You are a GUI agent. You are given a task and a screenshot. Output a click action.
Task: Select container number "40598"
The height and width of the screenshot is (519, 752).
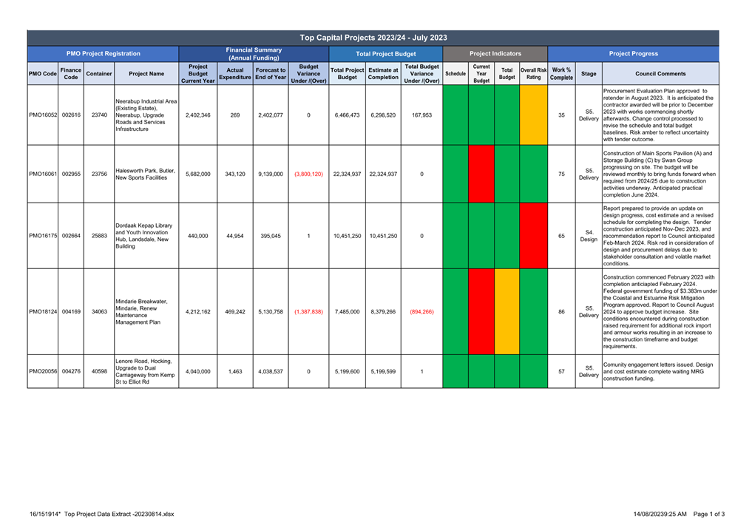click(x=99, y=371)
